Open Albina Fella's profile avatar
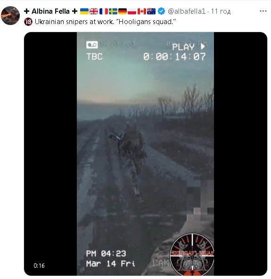Image resolution: width=271 pixels, height=279 pixels. [x=10, y=16]
